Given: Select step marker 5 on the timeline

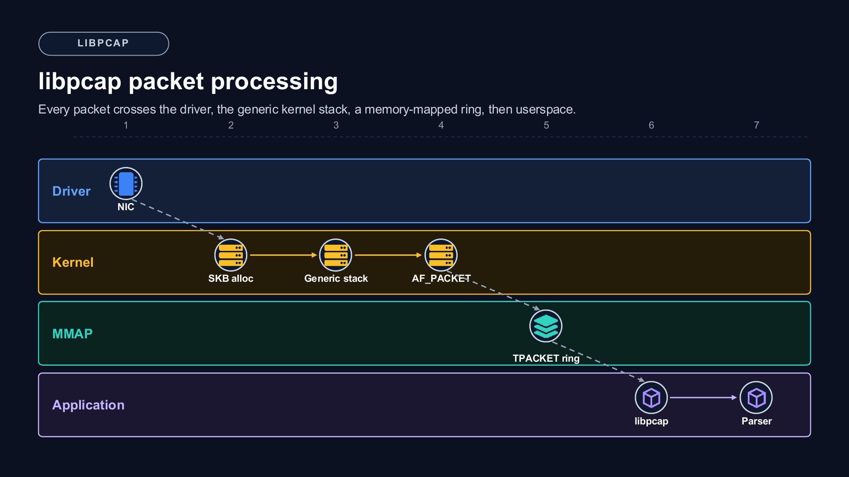Looking at the screenshot, I should 547,125.
